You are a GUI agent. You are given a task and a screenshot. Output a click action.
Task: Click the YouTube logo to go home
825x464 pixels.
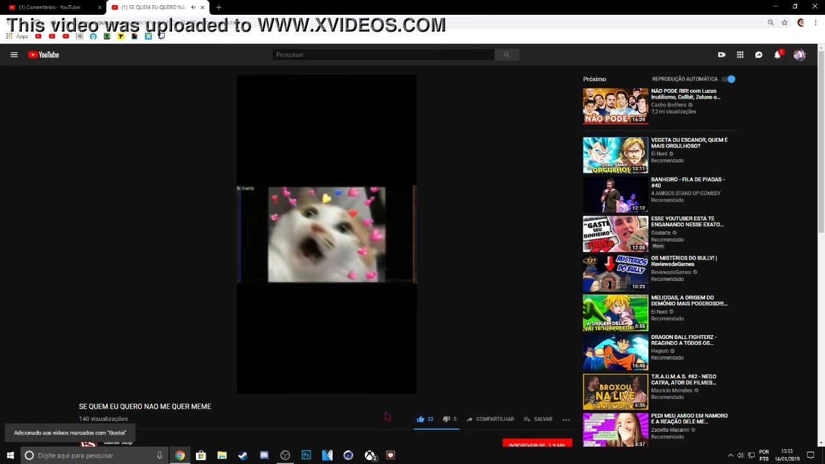(43, 55)
